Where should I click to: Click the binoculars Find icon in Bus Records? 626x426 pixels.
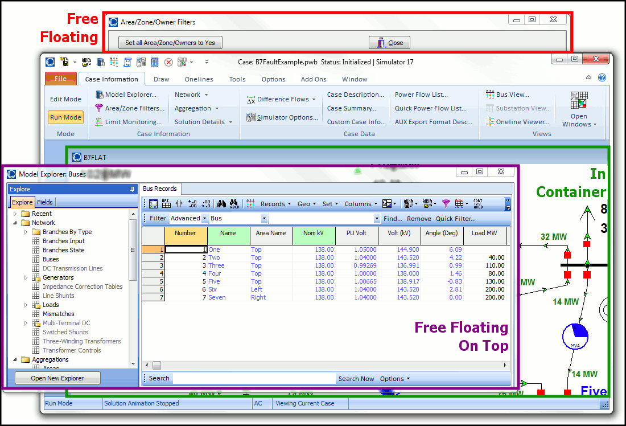(x=222, y=204)
